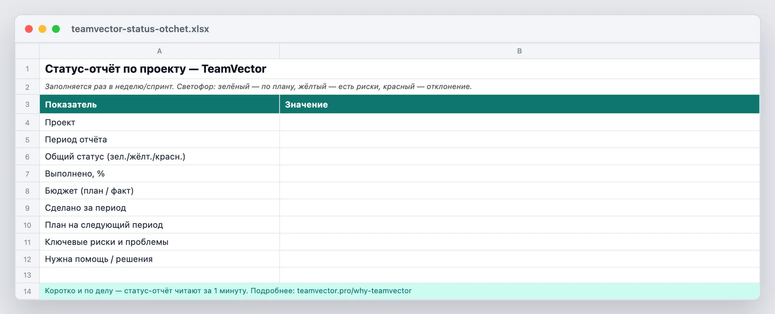Select row 10 header
Screen dimensions: 775x314
click(x=27, y=225)
